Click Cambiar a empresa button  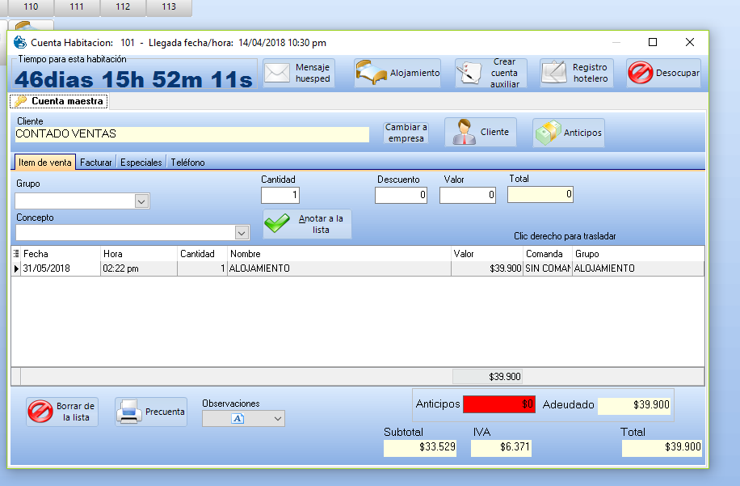click(406, 133)
